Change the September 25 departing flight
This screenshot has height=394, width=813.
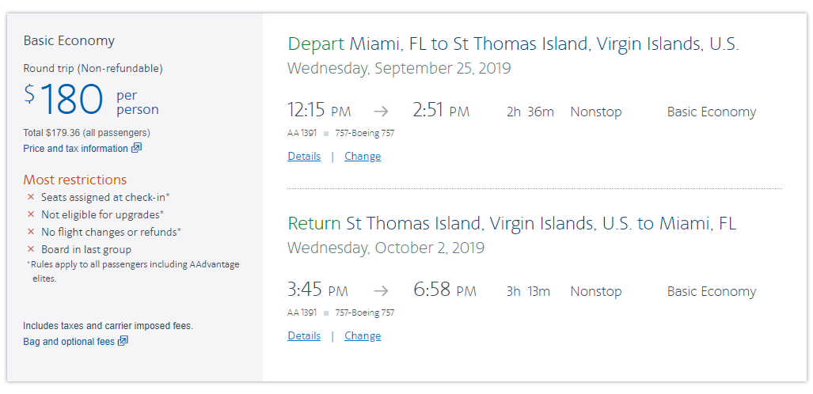coord(363,156)
